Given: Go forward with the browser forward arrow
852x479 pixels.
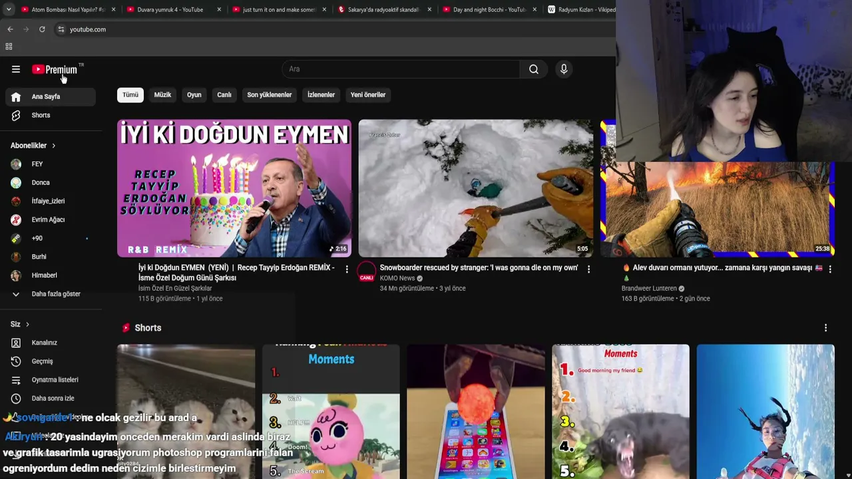Looking at the screenshot, I should coord(26,29).
